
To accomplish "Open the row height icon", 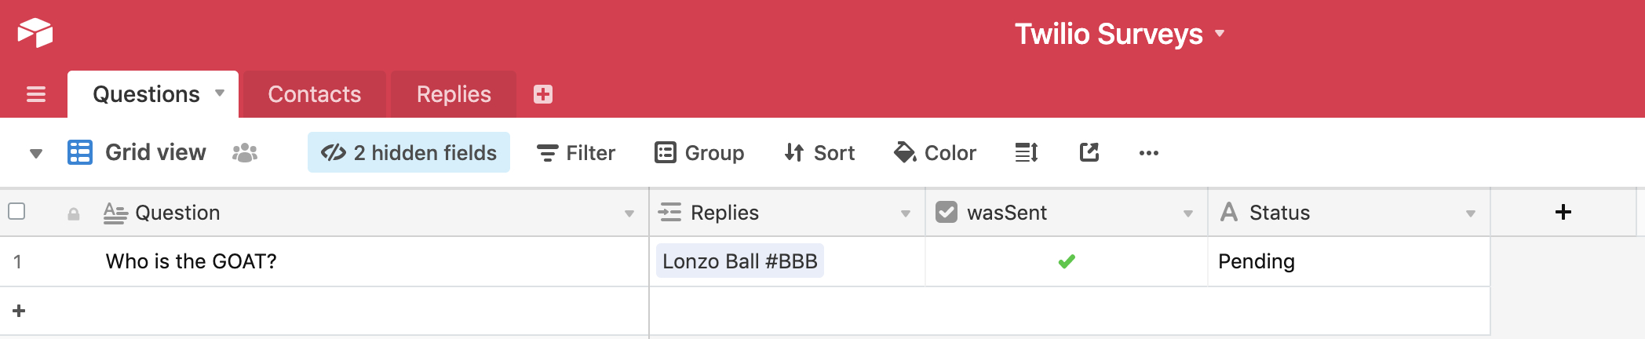I will 1027,153.
